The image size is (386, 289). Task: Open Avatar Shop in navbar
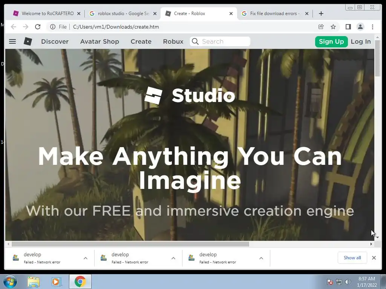coord(100,41)
